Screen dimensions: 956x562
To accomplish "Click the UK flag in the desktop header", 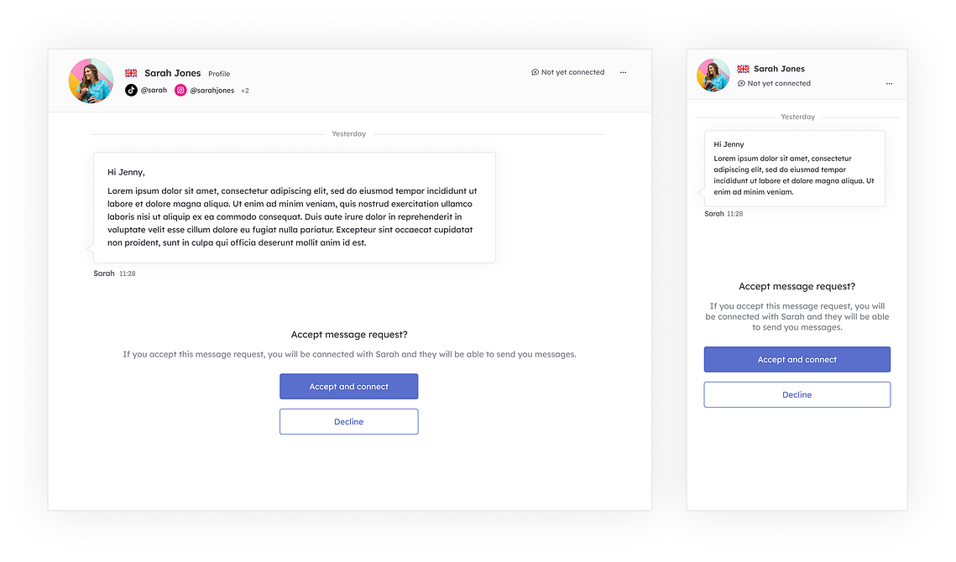I will point(131,73).
